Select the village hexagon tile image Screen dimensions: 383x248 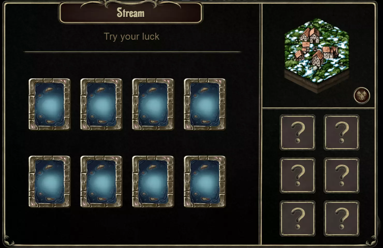coord(317,55)
